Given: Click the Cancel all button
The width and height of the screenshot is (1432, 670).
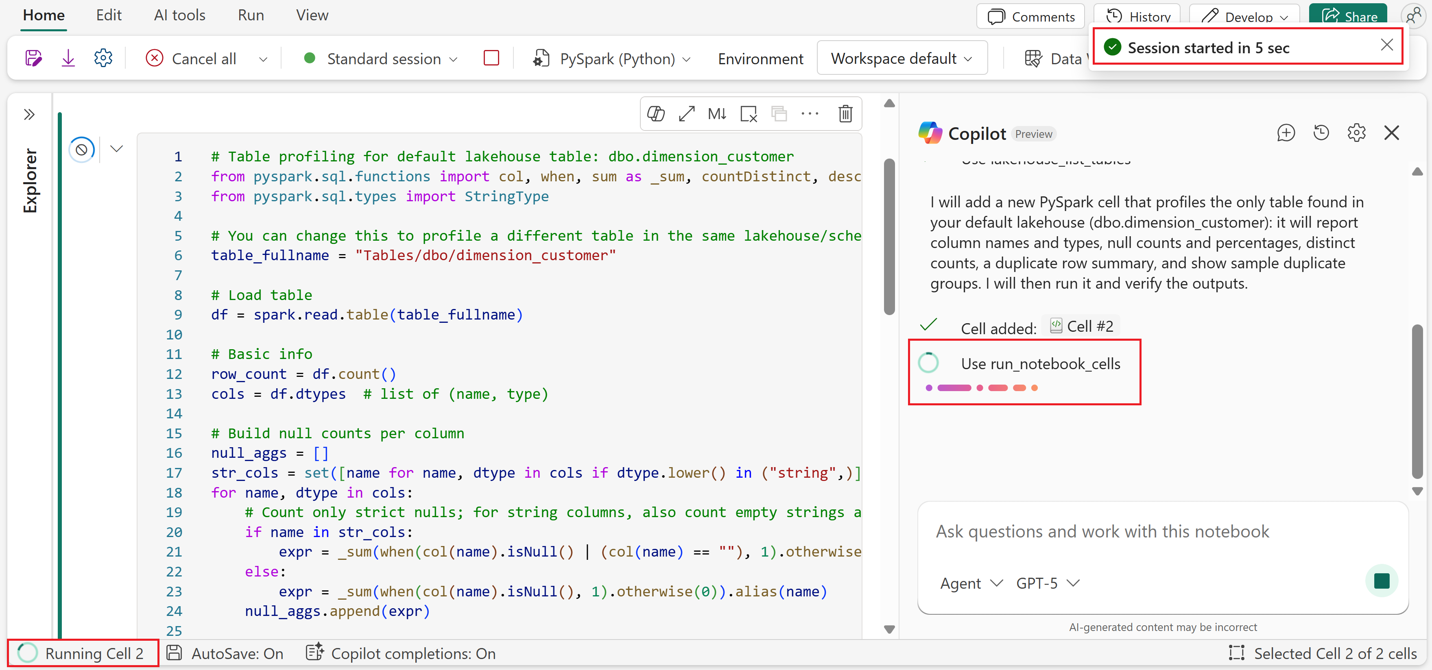Looking at the screenshot, I should [191, 58].
